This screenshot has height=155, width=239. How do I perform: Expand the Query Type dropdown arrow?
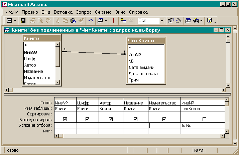[106, 21]
